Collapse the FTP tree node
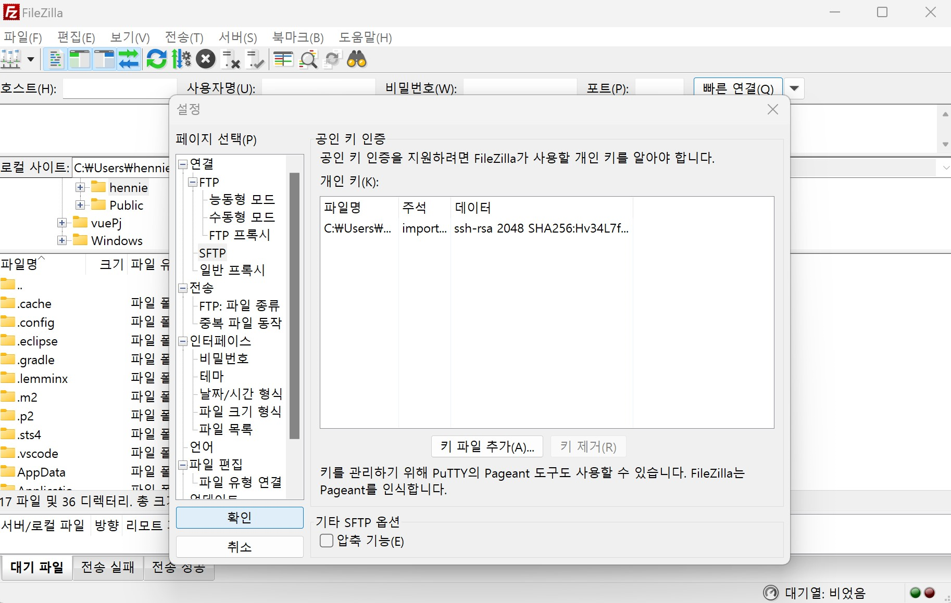The image size is (951, 603). 193,183
